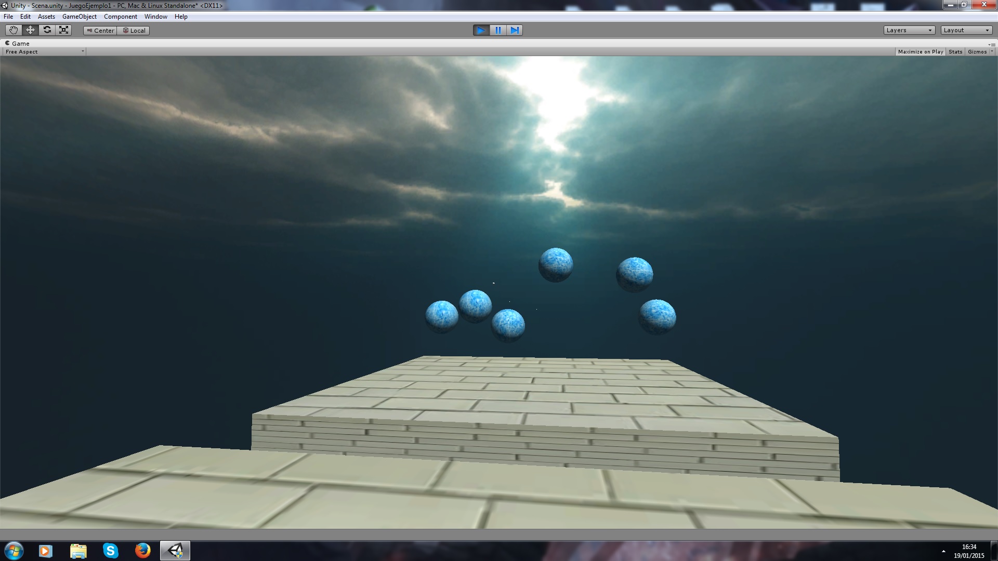Select the Hand tool
998x561 pixels.
coord(14,30)
